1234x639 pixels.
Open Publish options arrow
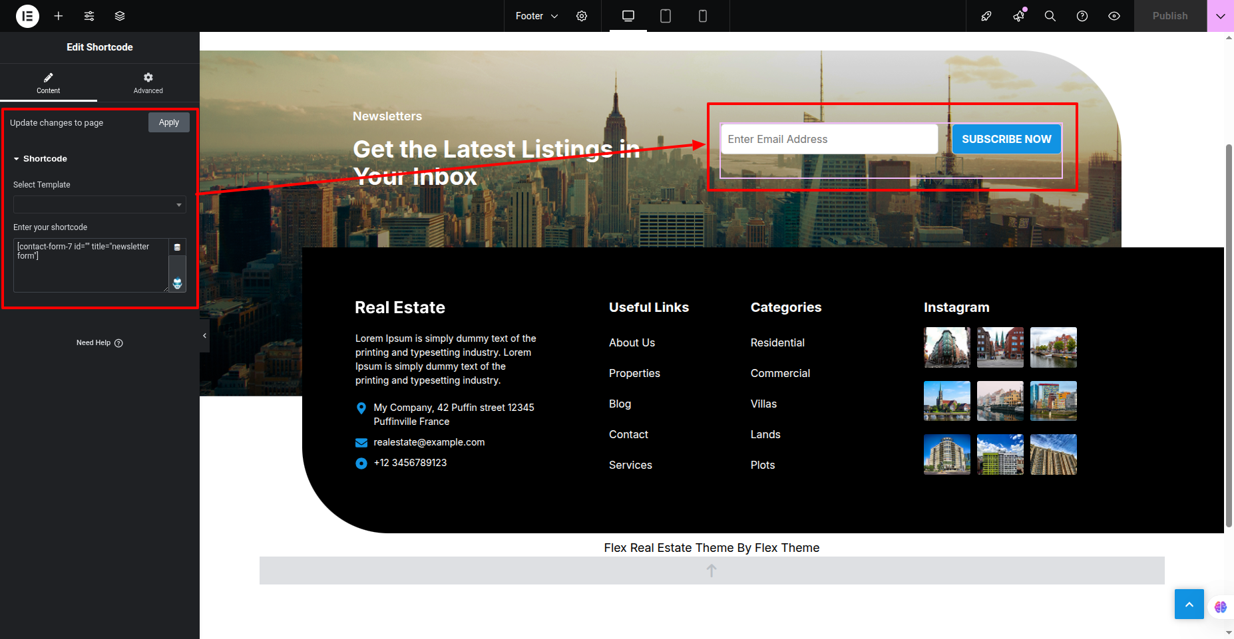click(x=1220, y=16)
